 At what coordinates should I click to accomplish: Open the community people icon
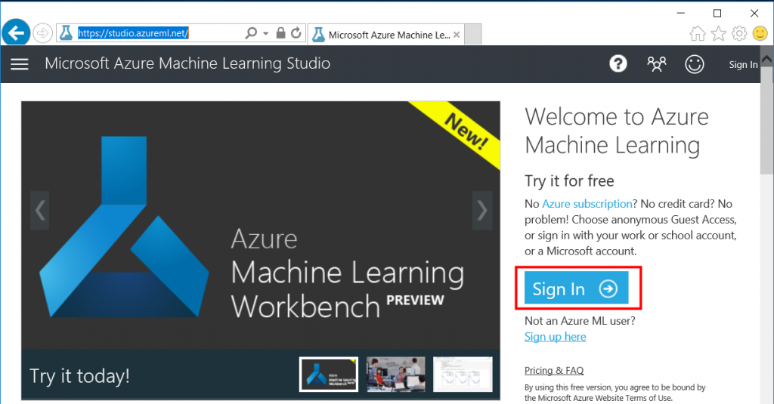(x=657, y=64)
